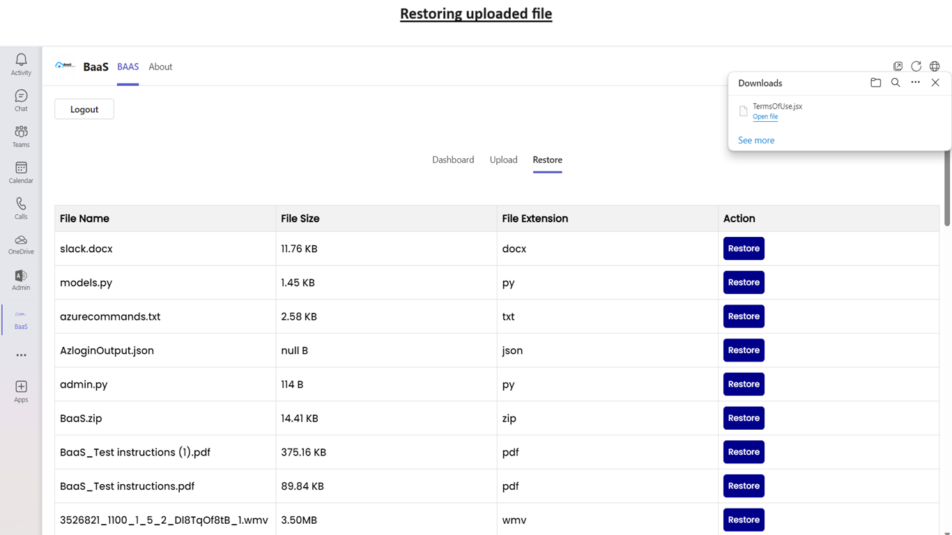The height and width of the screenshot is (535, 952).
Task: Restore the slack.docx file
Action: click(x=744, y=249)
